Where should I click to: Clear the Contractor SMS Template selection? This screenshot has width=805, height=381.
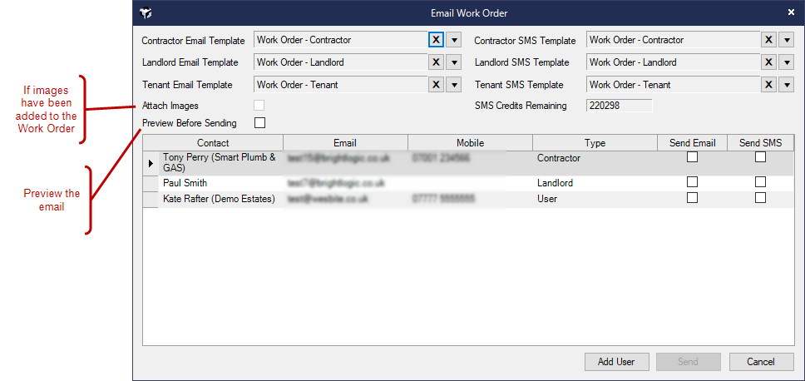click(x=768, y=40)
